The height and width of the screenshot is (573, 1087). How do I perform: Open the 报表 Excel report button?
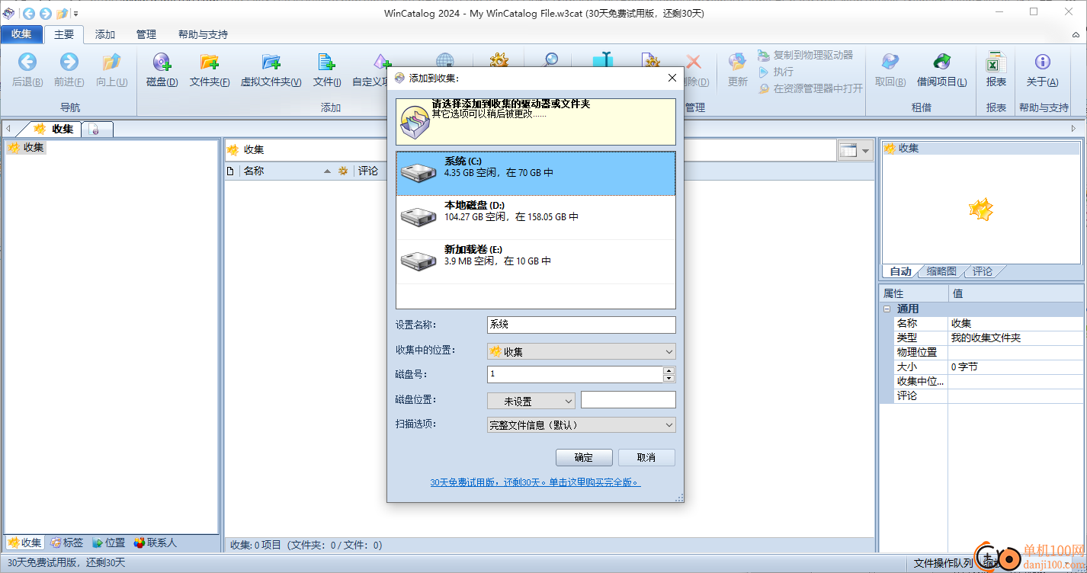[x=996, y=71]
